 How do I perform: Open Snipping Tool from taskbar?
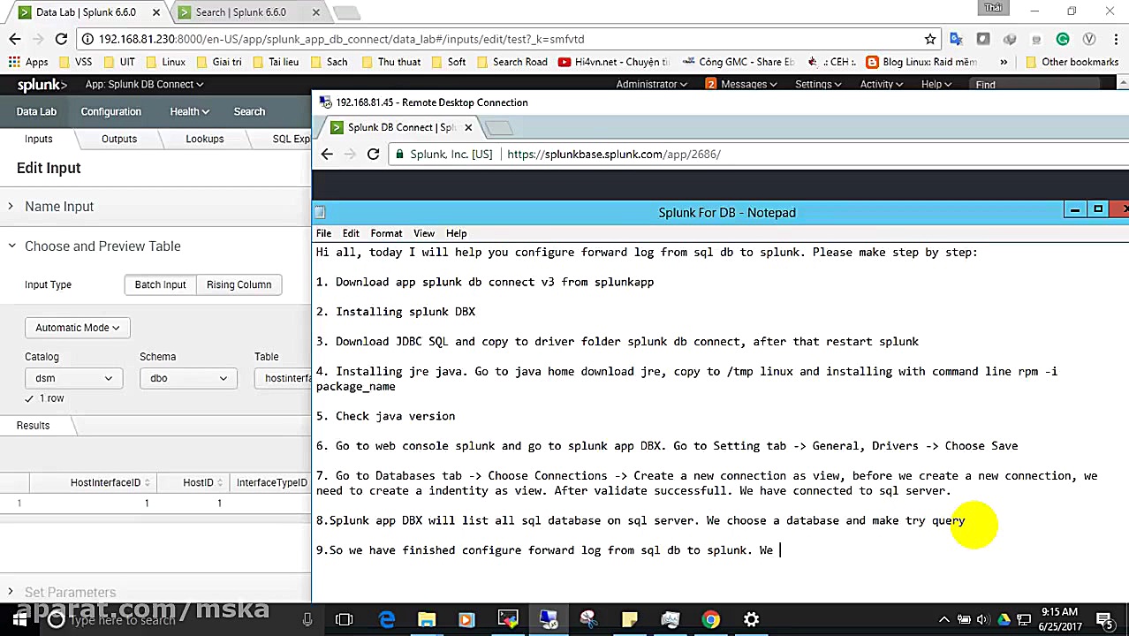coord(589,620)
